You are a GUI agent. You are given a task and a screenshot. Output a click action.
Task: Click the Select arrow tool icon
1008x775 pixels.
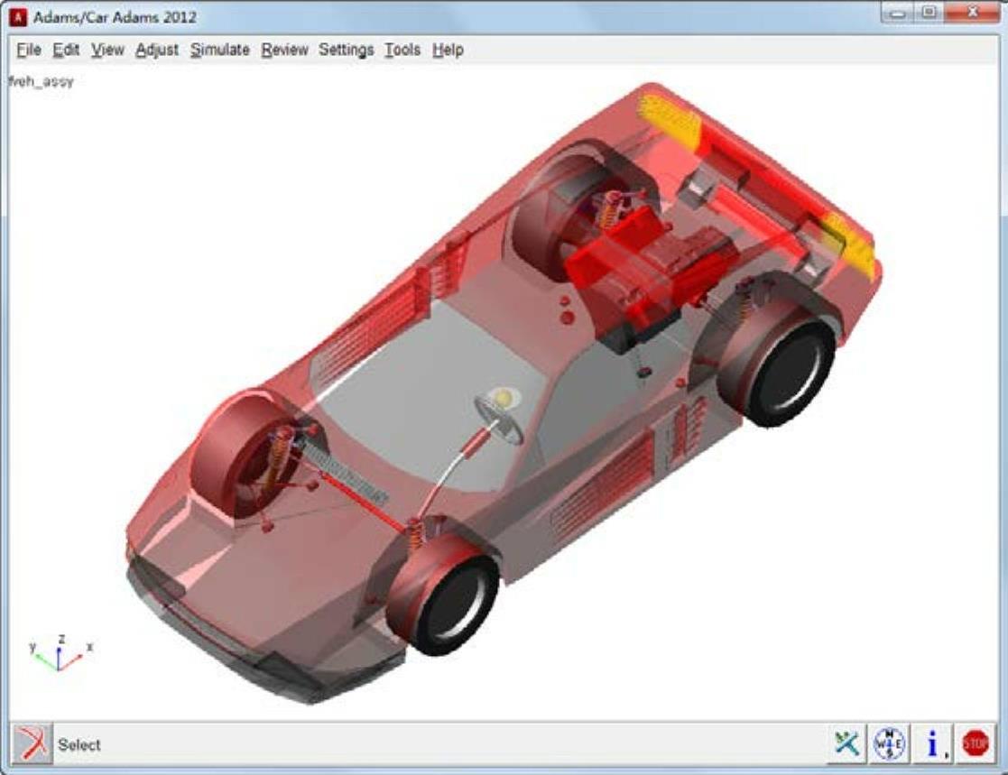(32, 743)
